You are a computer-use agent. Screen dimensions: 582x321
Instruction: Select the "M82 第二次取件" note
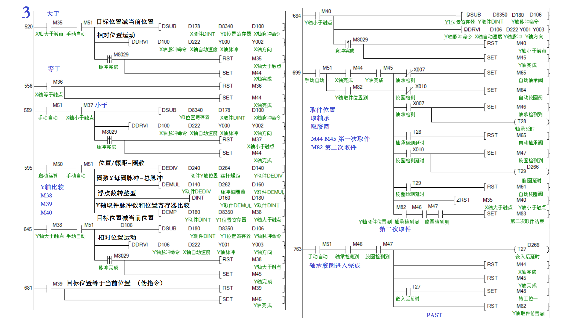[x=334, y=147]
